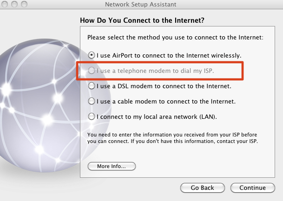Pick the cable modem radio button

[x=92, y=101]
